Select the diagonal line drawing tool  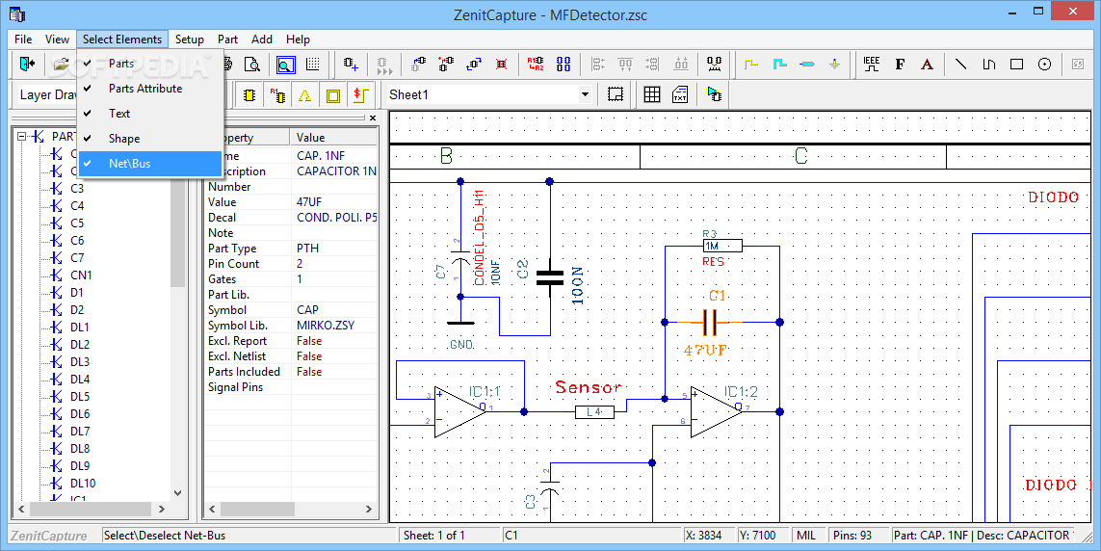tap(961, 65)
